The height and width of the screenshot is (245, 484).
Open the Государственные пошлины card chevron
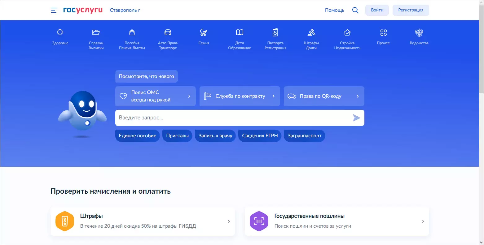pos(423,221)
